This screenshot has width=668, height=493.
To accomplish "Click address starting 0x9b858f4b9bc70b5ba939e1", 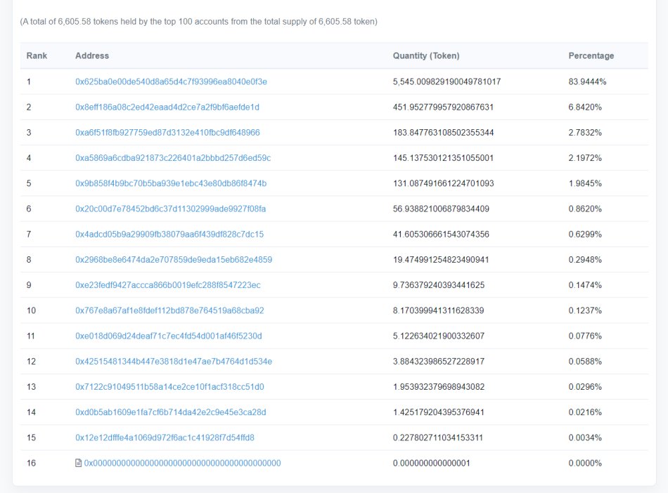I will (x=169, y=183).
